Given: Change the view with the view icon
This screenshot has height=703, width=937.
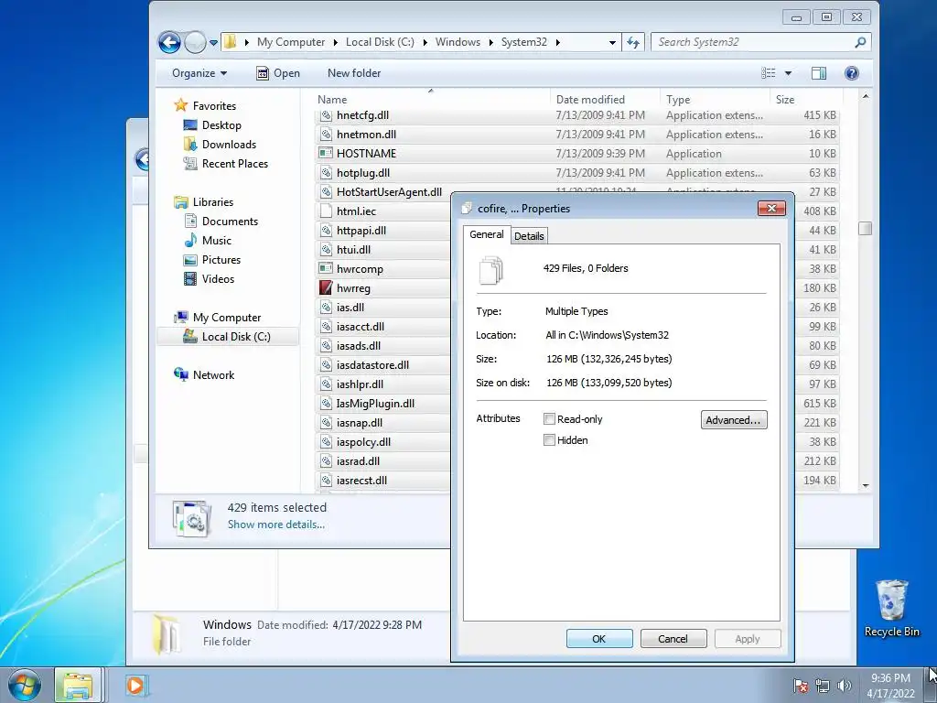Looking at the screenshot, I should click(769, 73).
